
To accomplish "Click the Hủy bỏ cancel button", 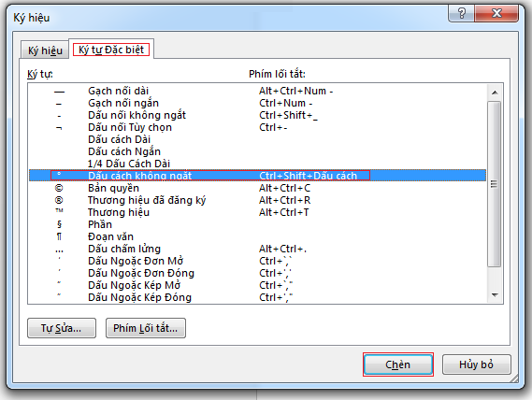I will (x=476, y=364).
